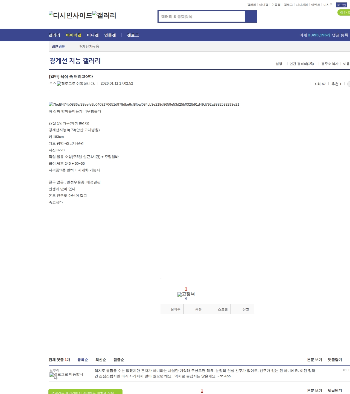Open the 마이너갤 menu tab
The height and width of the screenshot is (394, 350).
click(74, 35)
